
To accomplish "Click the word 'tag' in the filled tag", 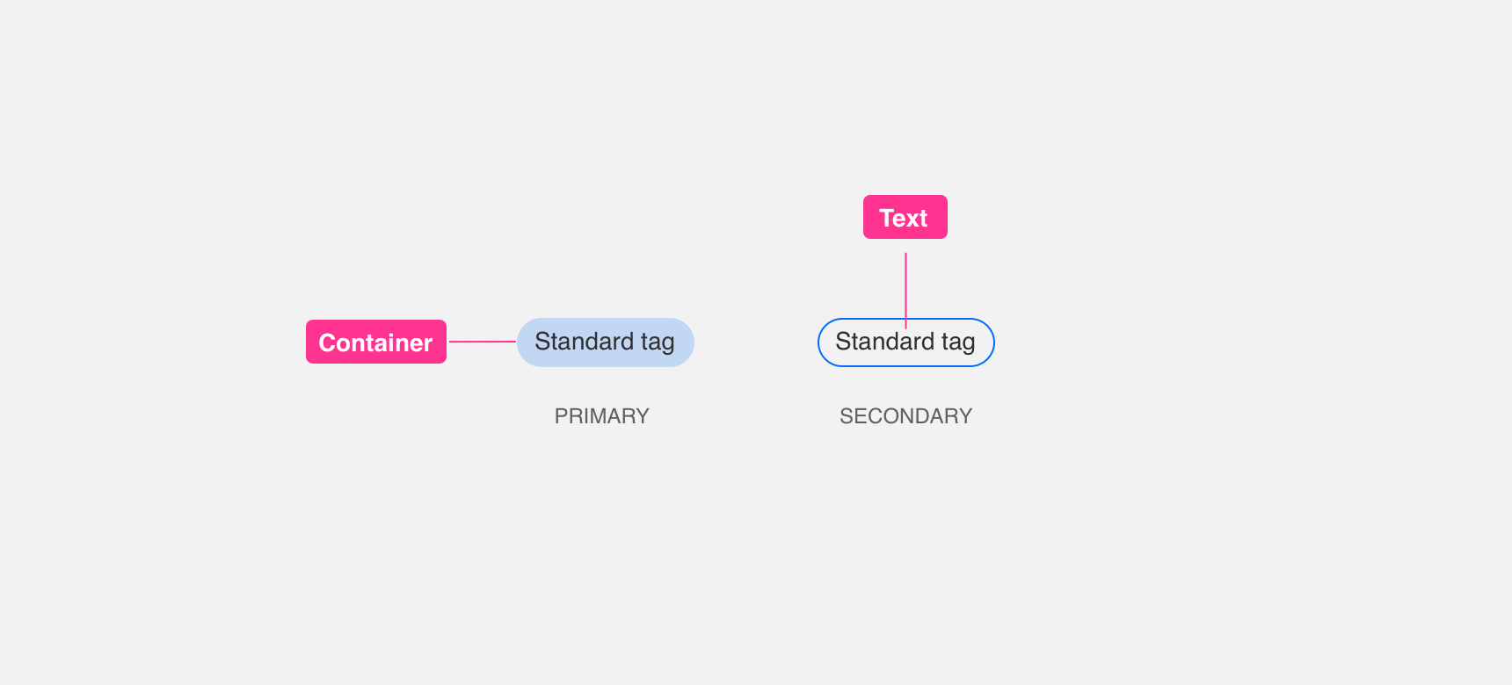I will tap(658, 342).
